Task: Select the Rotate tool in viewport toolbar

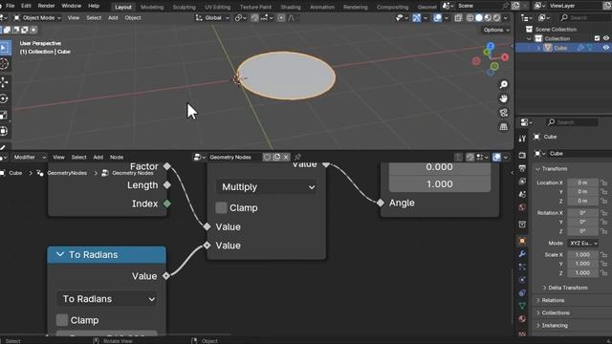Action: tap(4, 98)
